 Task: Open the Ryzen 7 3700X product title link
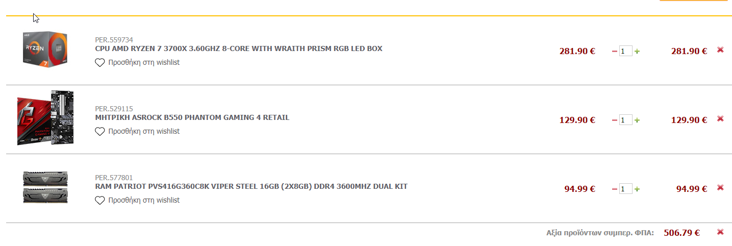pyautogui.click(x=238, y=49)
